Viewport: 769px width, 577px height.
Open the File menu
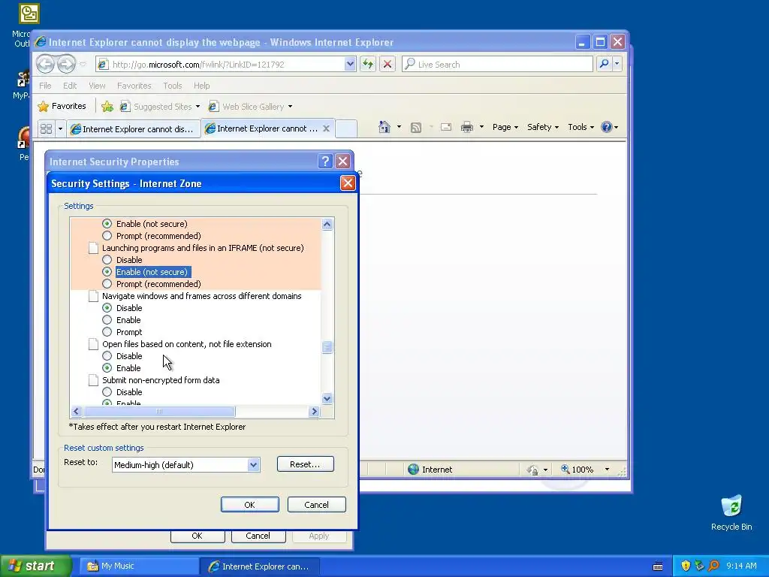pos(45,86)
